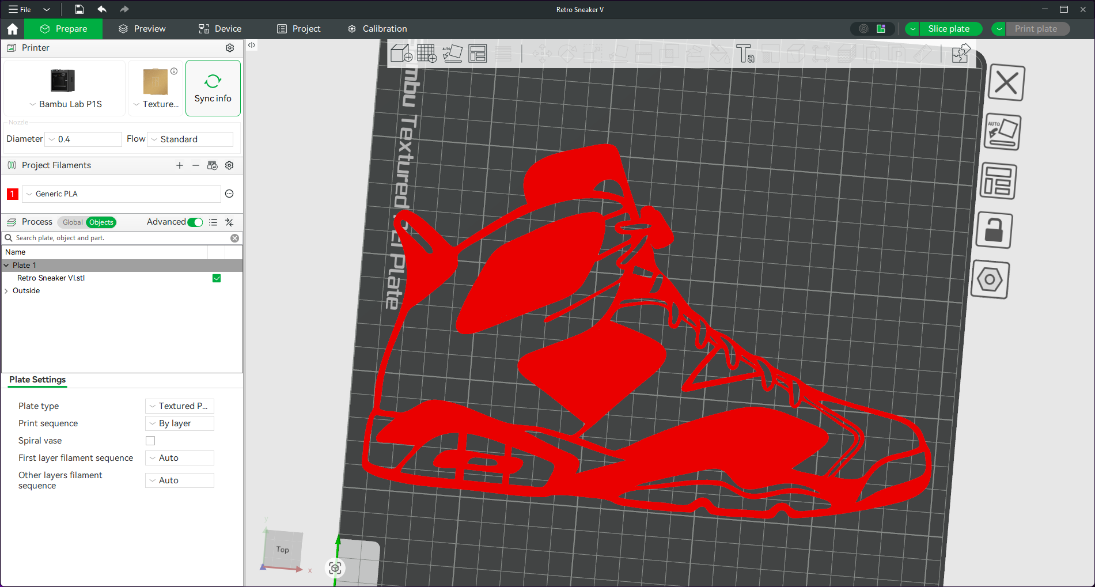
Task: Open the Print sequence dropdown
Action: (180, 423)
